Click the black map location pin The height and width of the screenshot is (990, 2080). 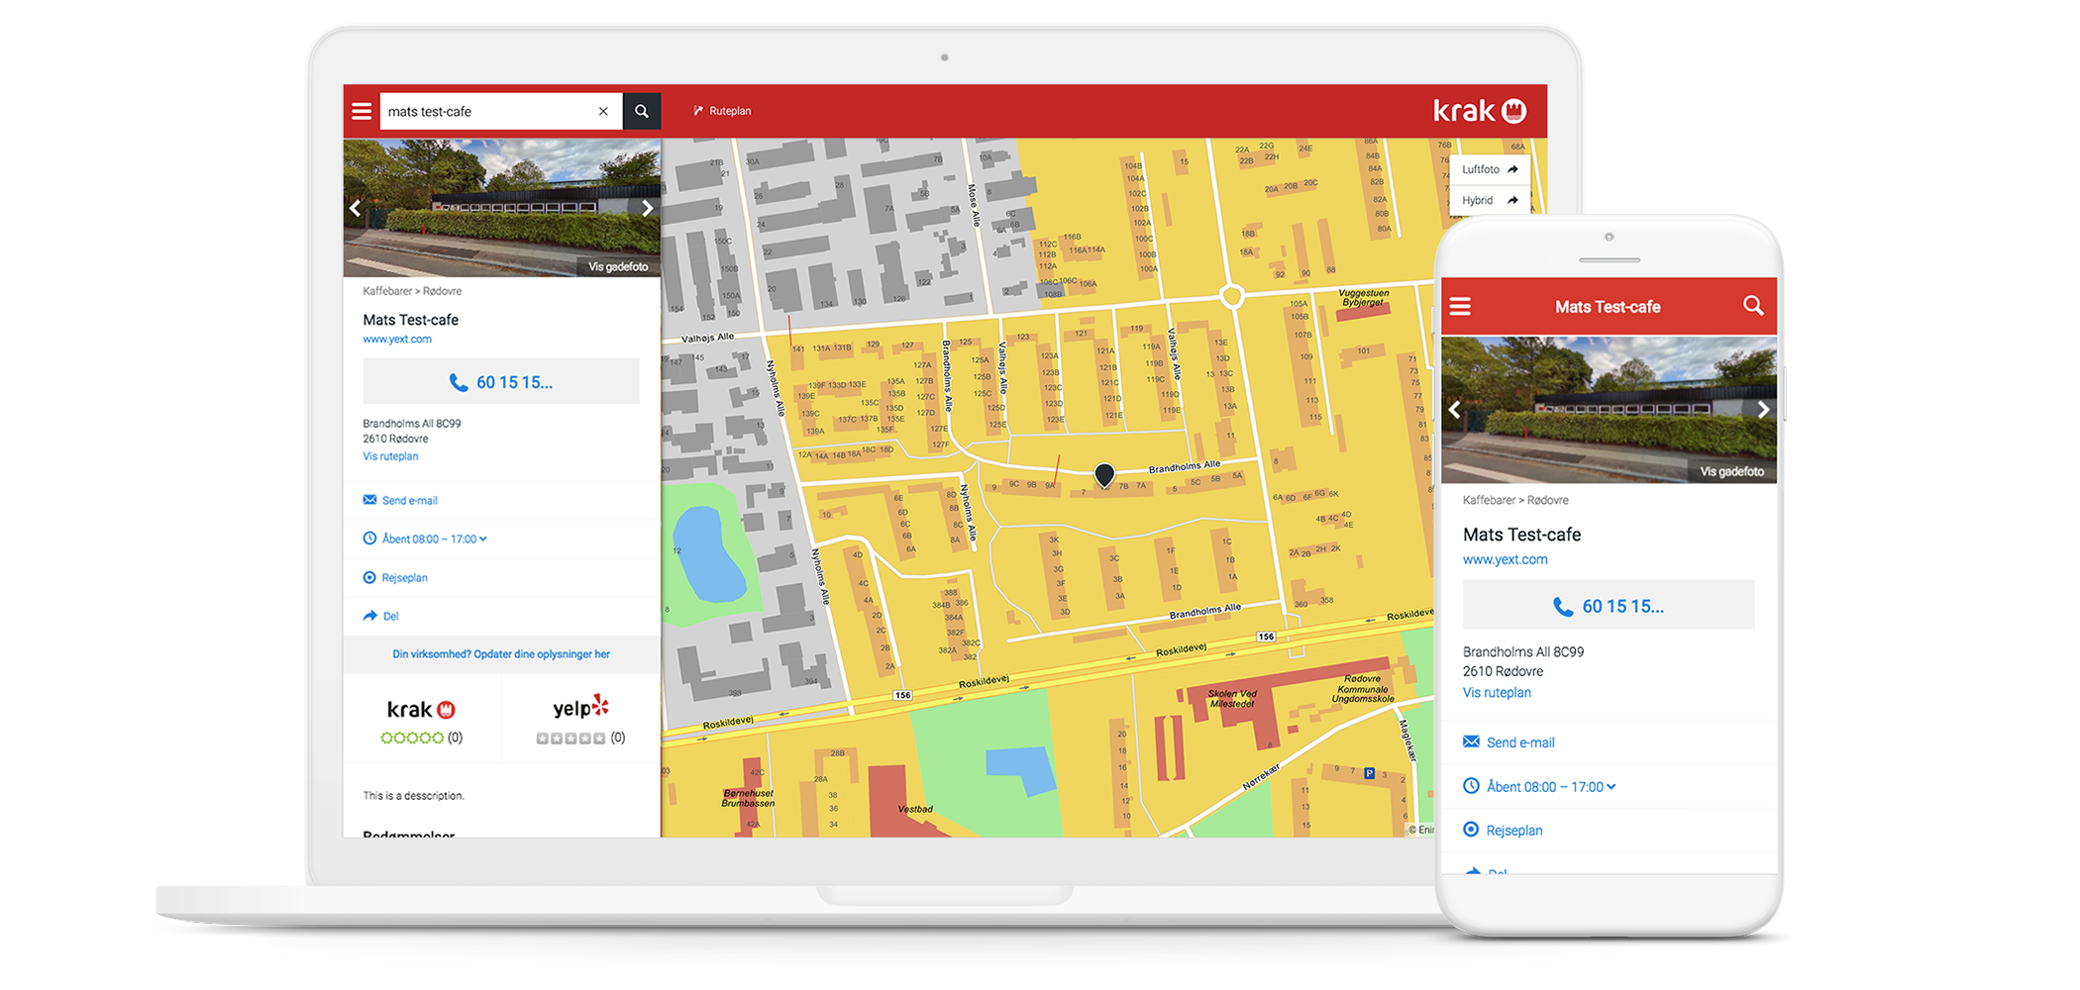click(1104, 474)
